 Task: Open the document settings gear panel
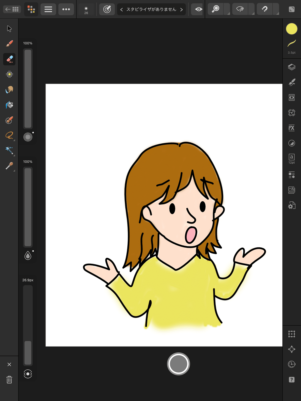point(291,205)
